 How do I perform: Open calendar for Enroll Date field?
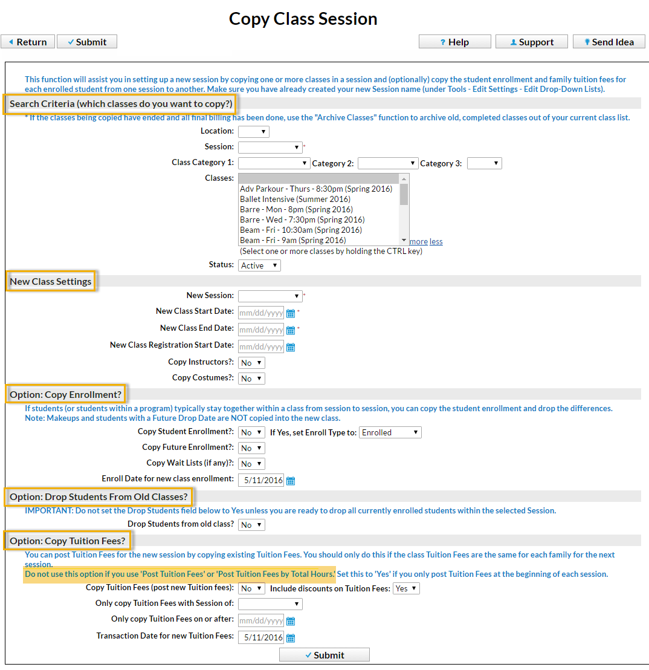click(x=291, y=481)
